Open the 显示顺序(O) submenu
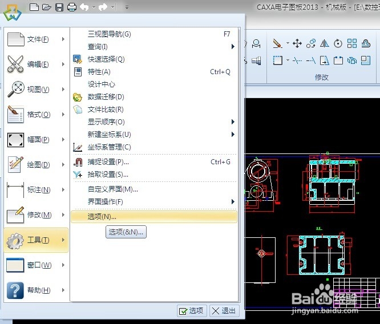Image resolution: width=380 pixels, height=324 pixels. coord(154,122)
